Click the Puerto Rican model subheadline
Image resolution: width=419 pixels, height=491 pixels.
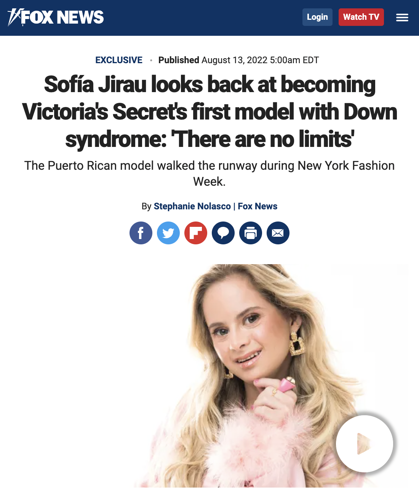pyautogui.click(x=209, y=174)
